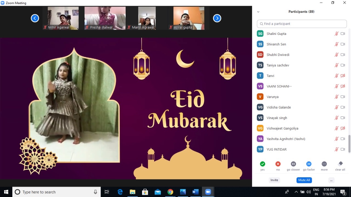351x197 pixels.
Task: Select participant name 'Vinayak singh'
Action: click(x=277, y=118)
